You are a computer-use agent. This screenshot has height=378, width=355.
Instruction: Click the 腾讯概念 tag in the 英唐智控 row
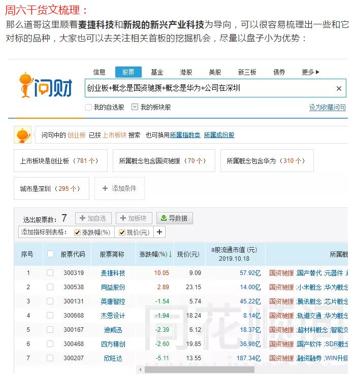pyautogui.click(x=309, y=301)
